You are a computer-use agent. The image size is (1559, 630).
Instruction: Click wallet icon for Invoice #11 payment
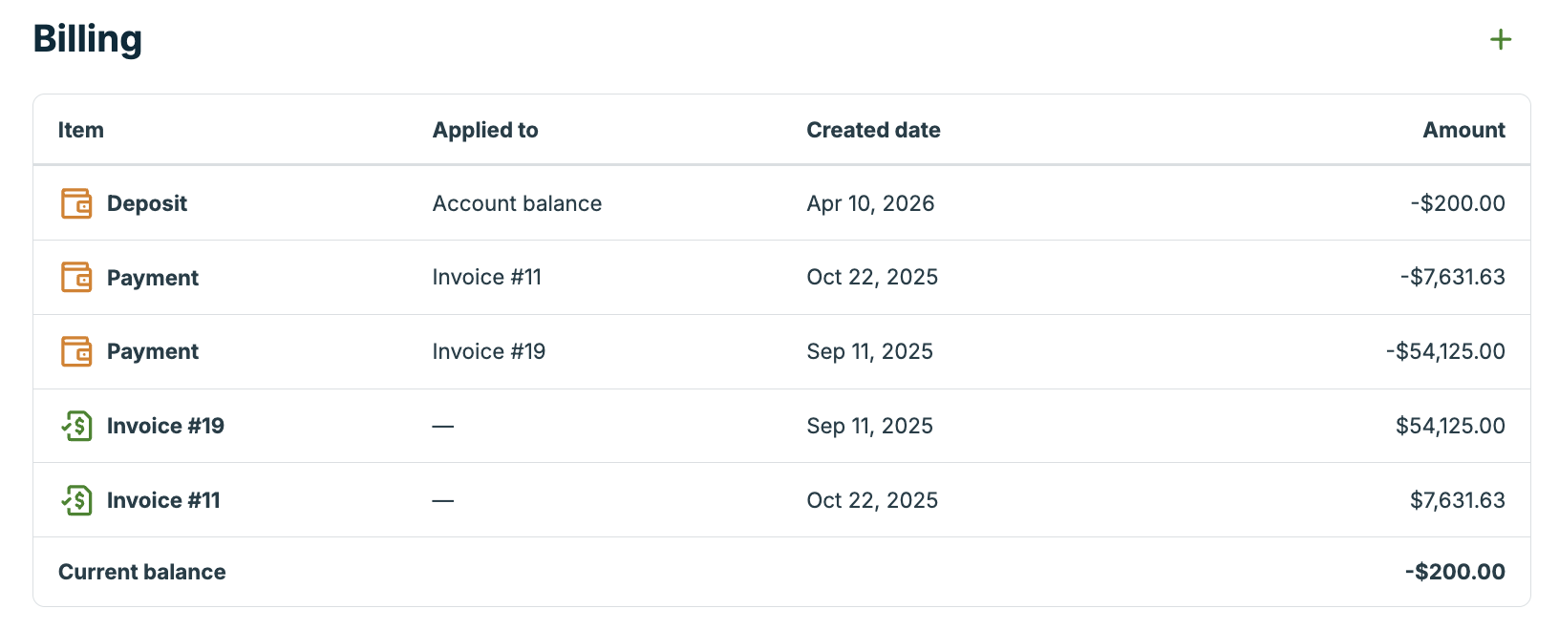pos(76,278)
